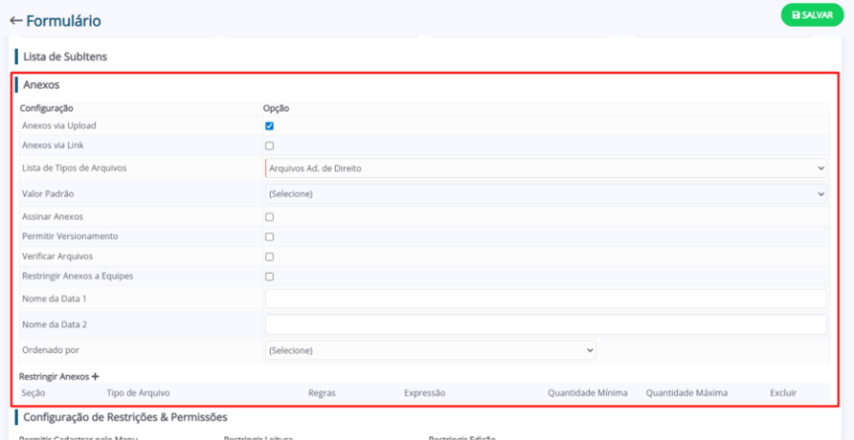Screen dimensions: 854x440
Task: Click the Tipo de Arquivo column header
Action: tap(138, 393)
